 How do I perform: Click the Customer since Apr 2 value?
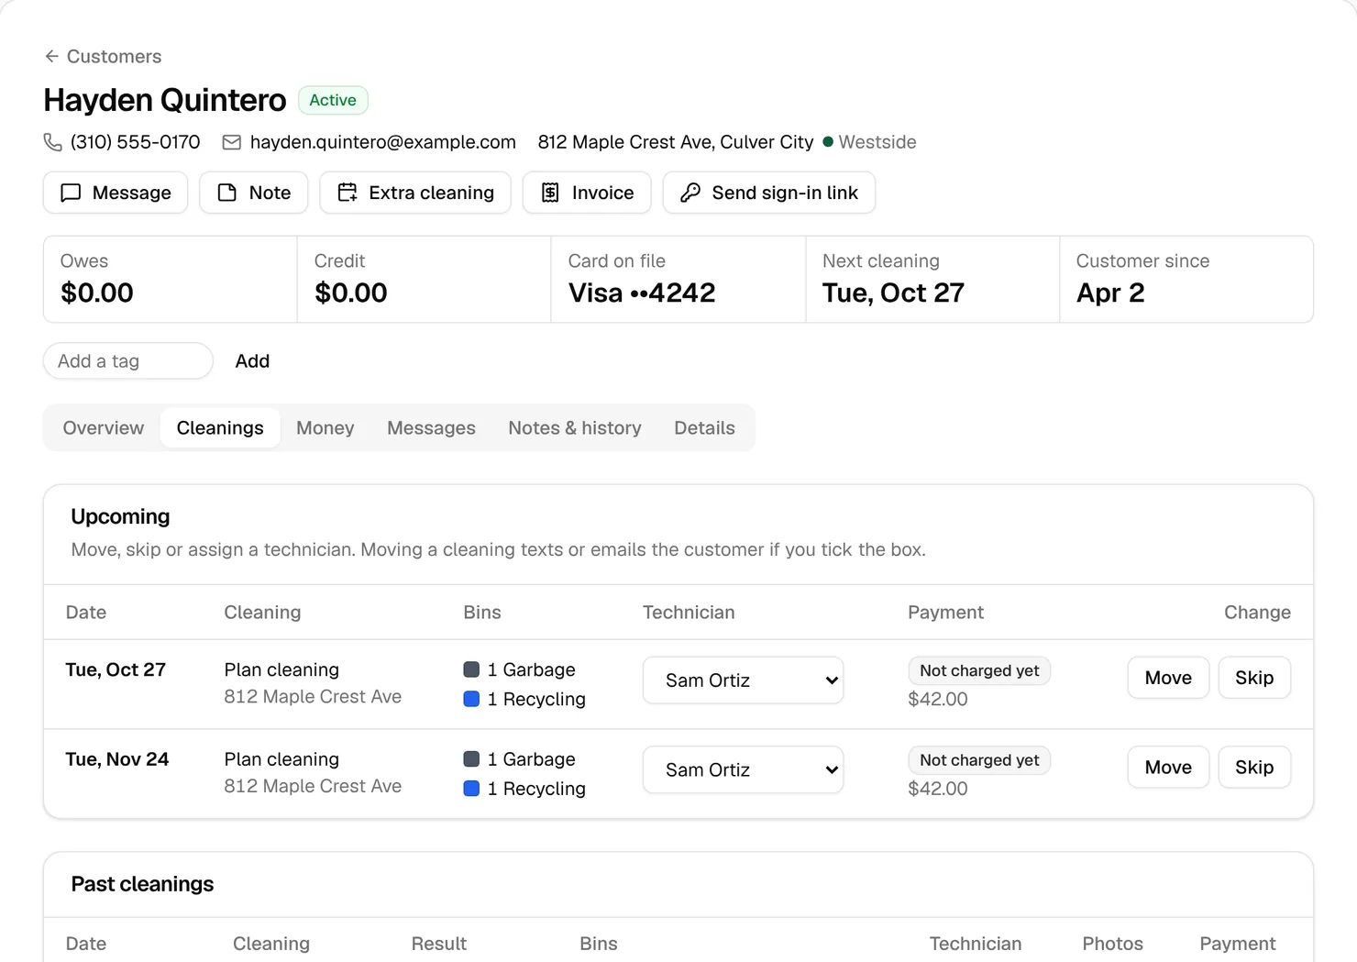tap(1110, 293)
